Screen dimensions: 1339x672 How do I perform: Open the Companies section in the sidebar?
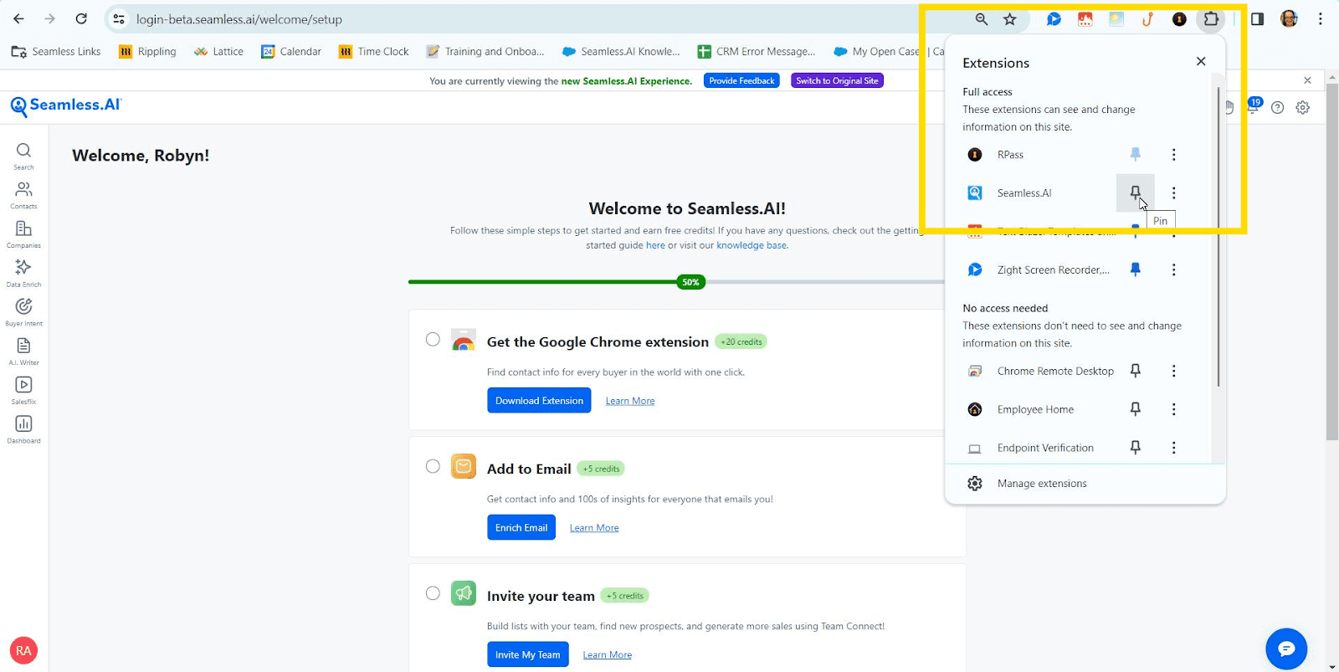pyautogui.click(x=23, y=233)
